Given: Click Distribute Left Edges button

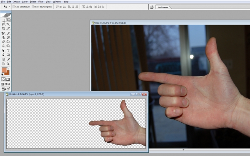Looking at the screenshot, I should point(96,7).
